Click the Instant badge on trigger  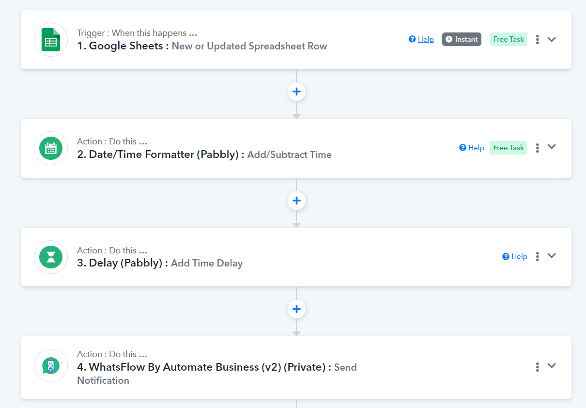coord(462,39)
